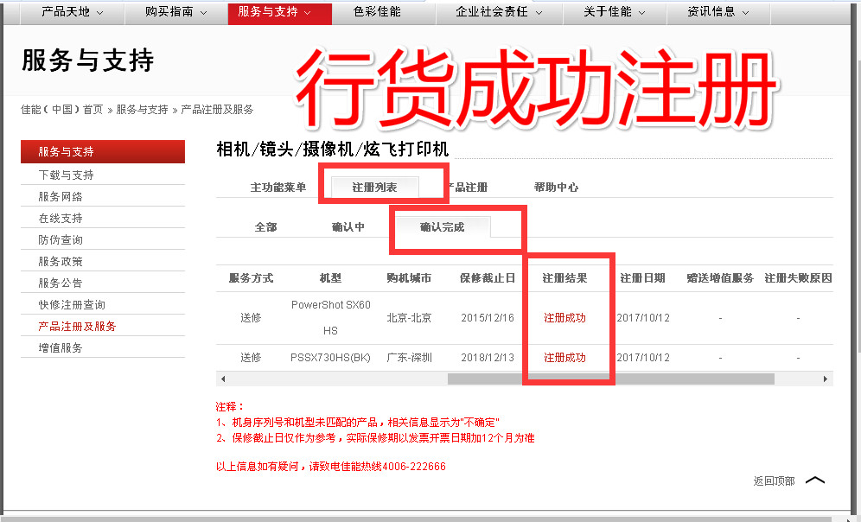Open the 关于佳能 navigation menu
The image size is (861, 522).
pyautogui.click(x=615, y=12)
